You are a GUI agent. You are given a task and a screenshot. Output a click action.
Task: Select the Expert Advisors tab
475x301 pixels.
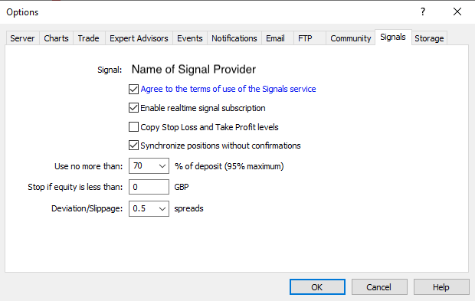[139, 38]
